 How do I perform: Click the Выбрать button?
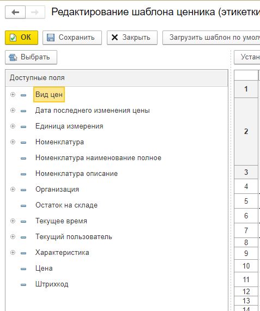(31, 57)
